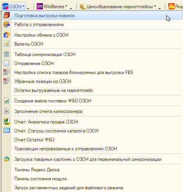This screenshot has height=192, width=183.
Task: Click the checkmark document icon for ФБО
Action: tap(7, 100)
